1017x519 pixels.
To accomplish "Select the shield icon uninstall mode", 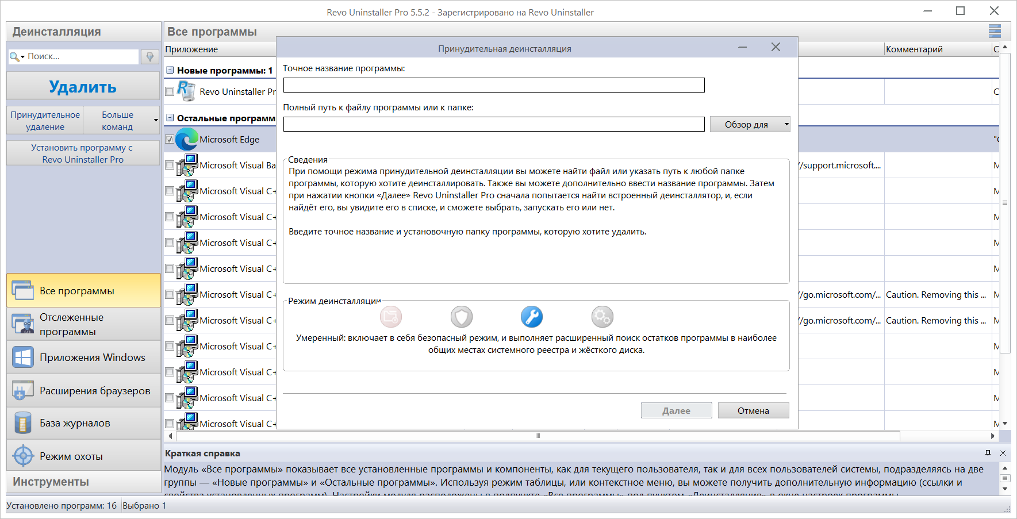I will [x=462, y=317].
